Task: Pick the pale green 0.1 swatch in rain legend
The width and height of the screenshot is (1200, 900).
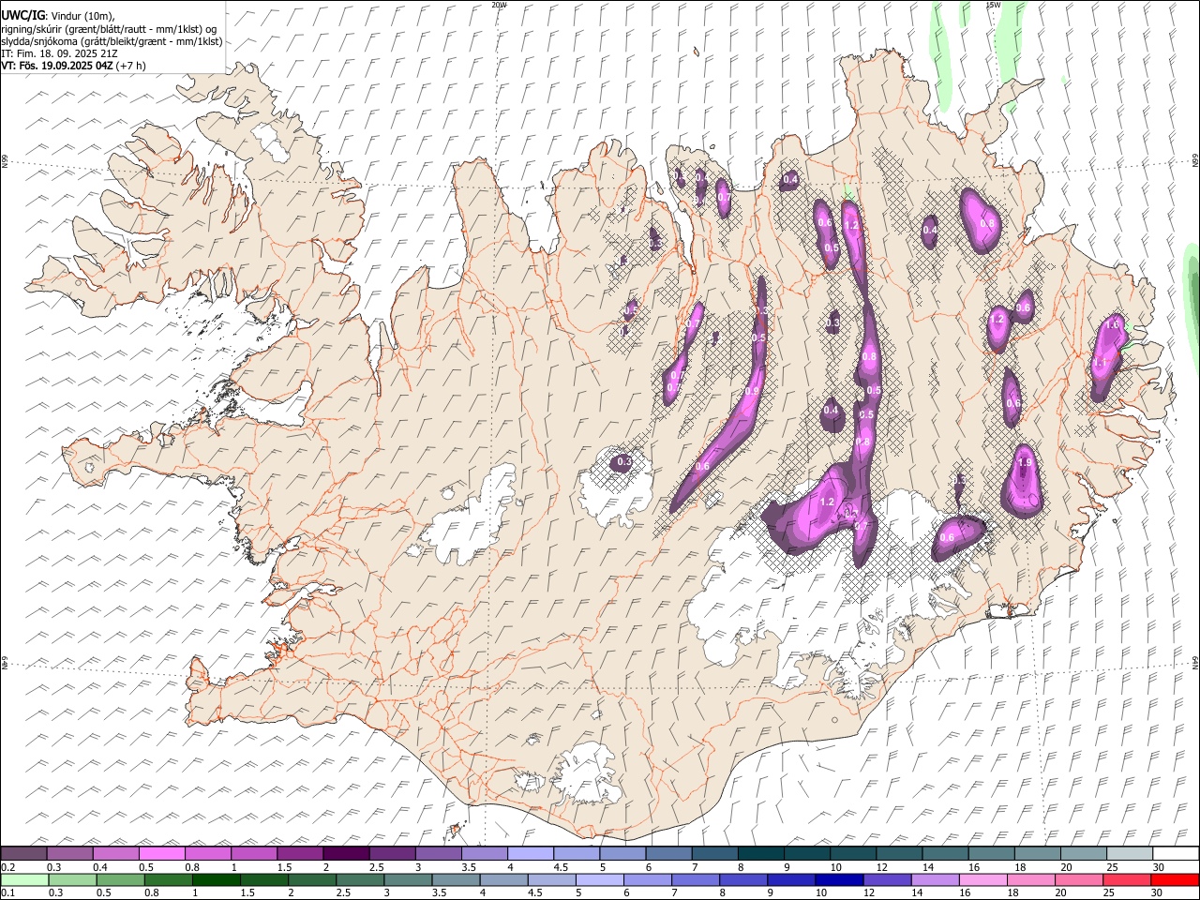Action: tap(24, 879)
